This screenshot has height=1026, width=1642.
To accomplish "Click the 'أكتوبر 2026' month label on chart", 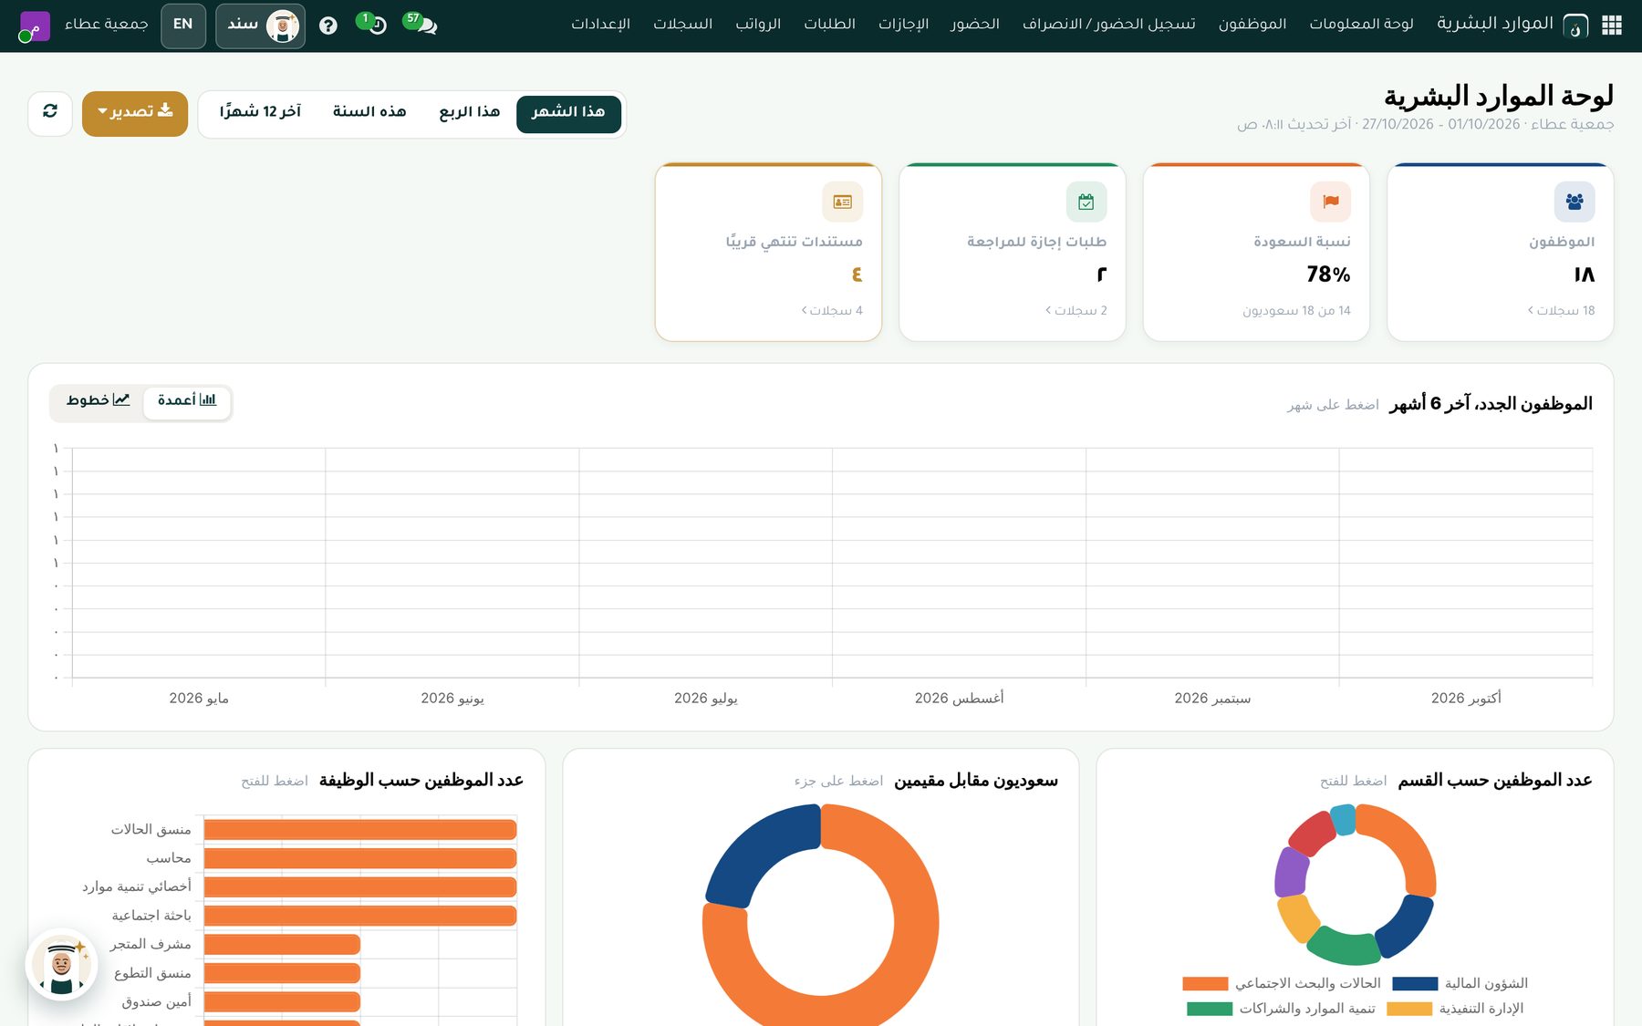I will pos(1466,699).
